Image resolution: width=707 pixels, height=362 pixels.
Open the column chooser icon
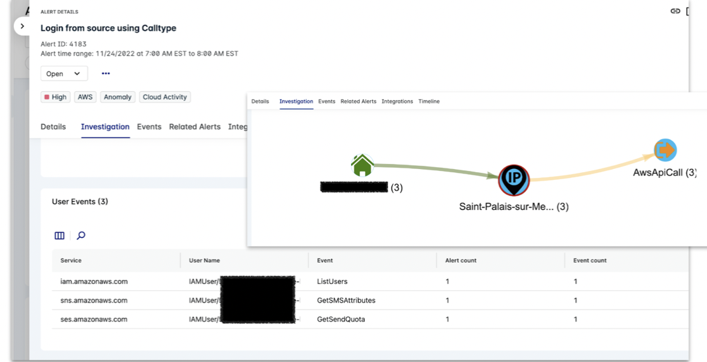click(x=60, y=235)
